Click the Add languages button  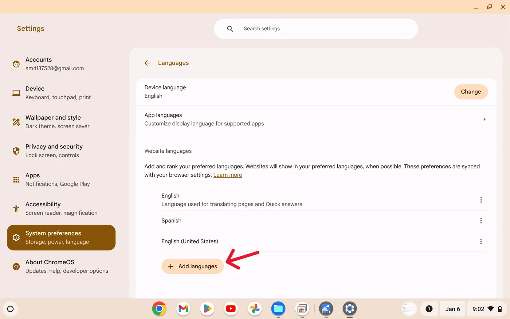(x=193, y=267)
